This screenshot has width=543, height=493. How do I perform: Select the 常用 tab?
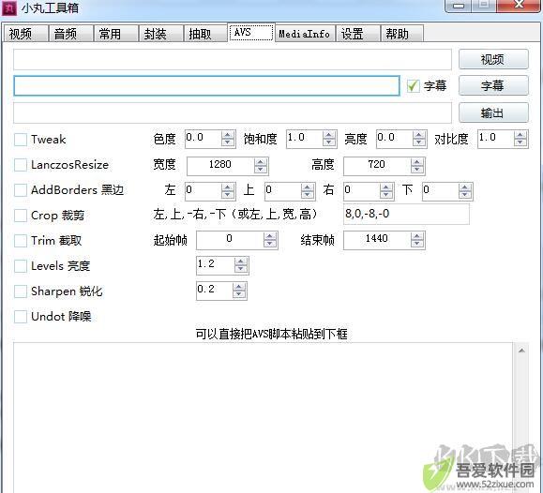coord(115,34)
